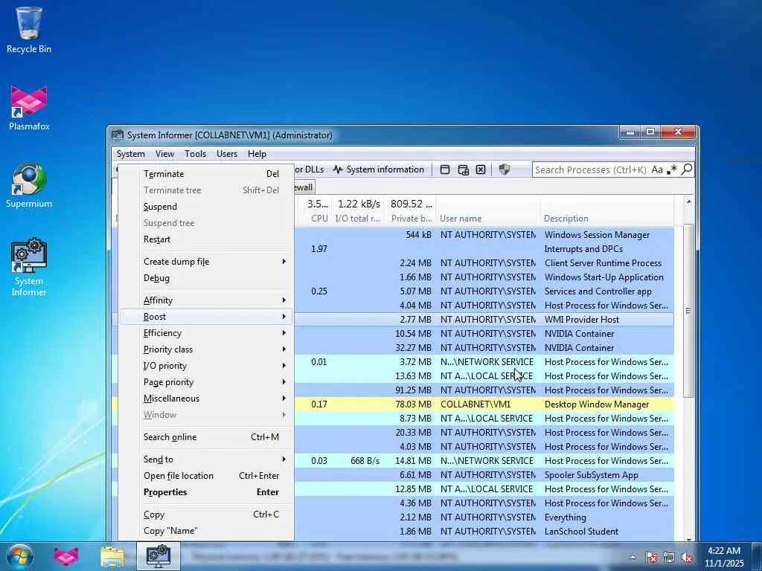This screenshot has width=762, height=571.
Task: Open the Tools menu
Action: [x=196, y=154]
